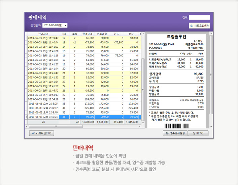Select sale row at 오전 11:41:54
238x185 pixels.
83,82
